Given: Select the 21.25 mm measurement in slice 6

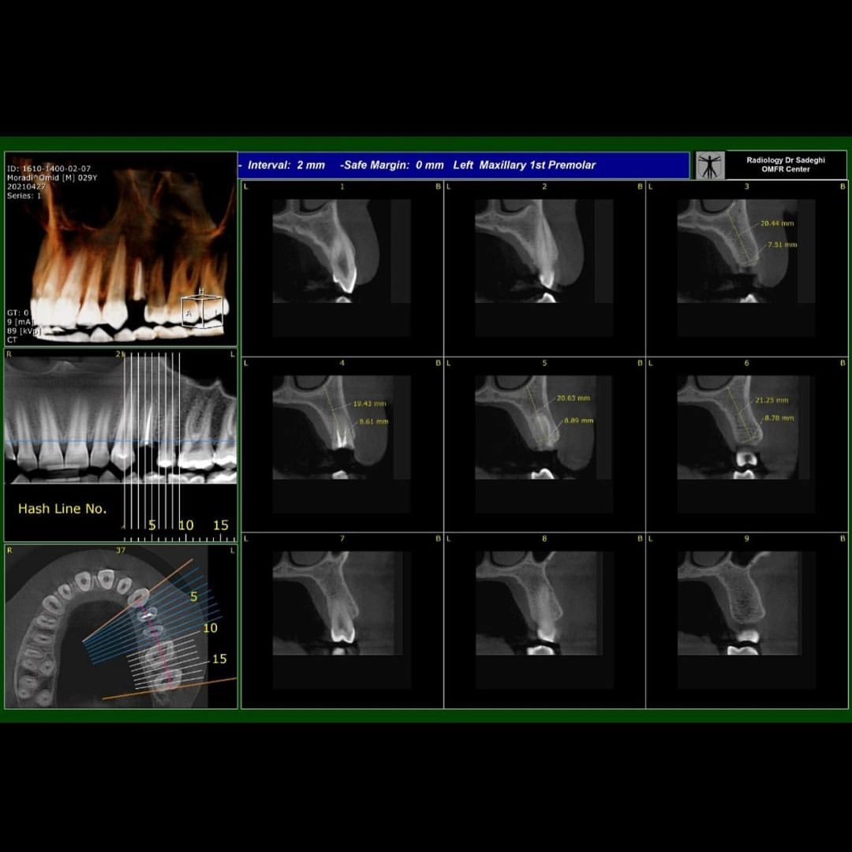Looking at the screenshot, I should point(772,401).
